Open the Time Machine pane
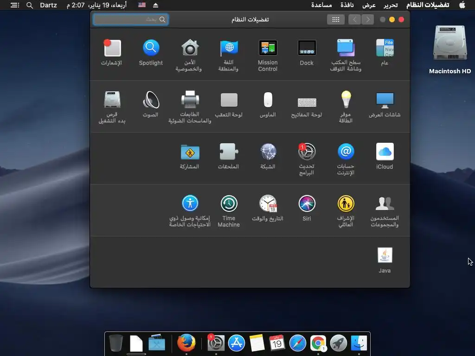This screenshot has height=356, width=475. coord(229,211)
